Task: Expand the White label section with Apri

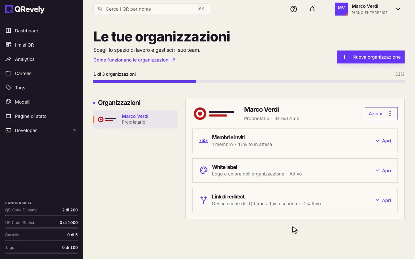Action: (x=383, y=171)
